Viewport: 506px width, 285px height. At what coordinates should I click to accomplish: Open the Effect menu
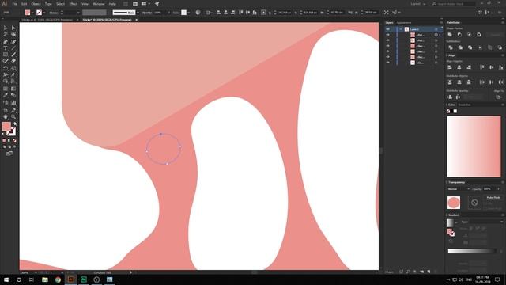(x=74, y=4)
